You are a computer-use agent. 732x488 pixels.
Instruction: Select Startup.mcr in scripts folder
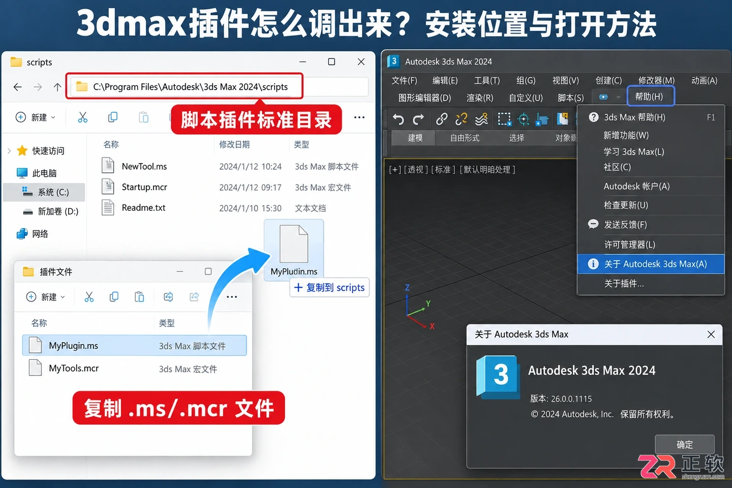(144, 187)
